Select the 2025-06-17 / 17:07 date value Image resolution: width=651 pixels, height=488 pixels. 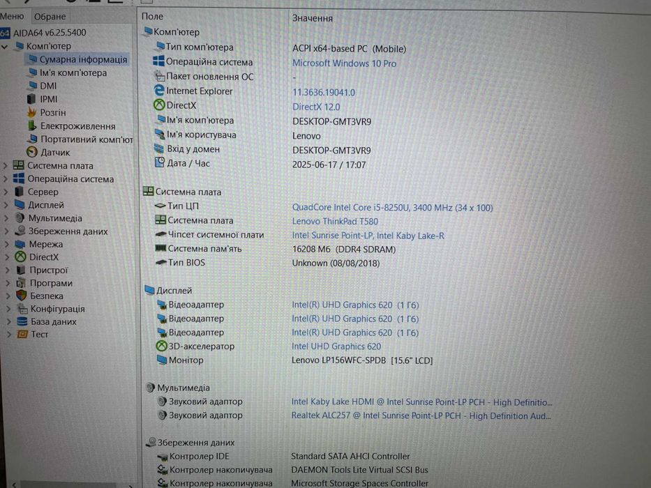(329, 165)
